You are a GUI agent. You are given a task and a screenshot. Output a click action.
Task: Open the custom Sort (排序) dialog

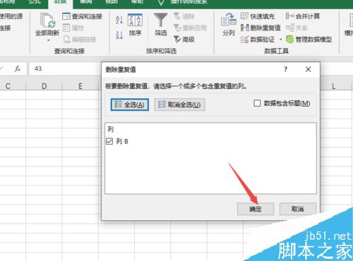pos(135,25)
